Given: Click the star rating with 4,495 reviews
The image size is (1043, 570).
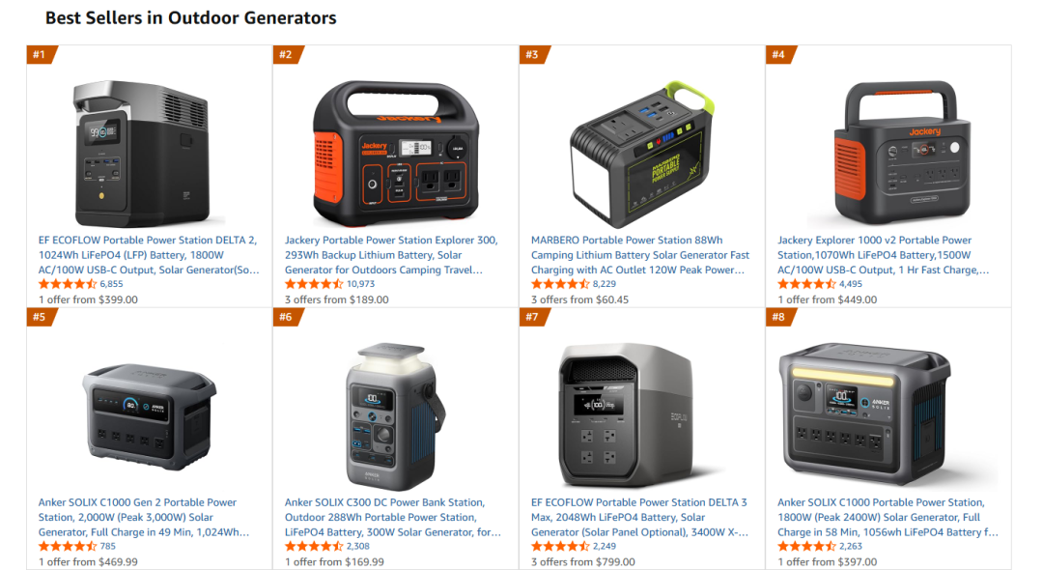Looking at the screenshot, I should pos(806,284).
